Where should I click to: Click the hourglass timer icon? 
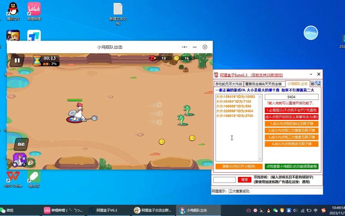pos(37,60)
